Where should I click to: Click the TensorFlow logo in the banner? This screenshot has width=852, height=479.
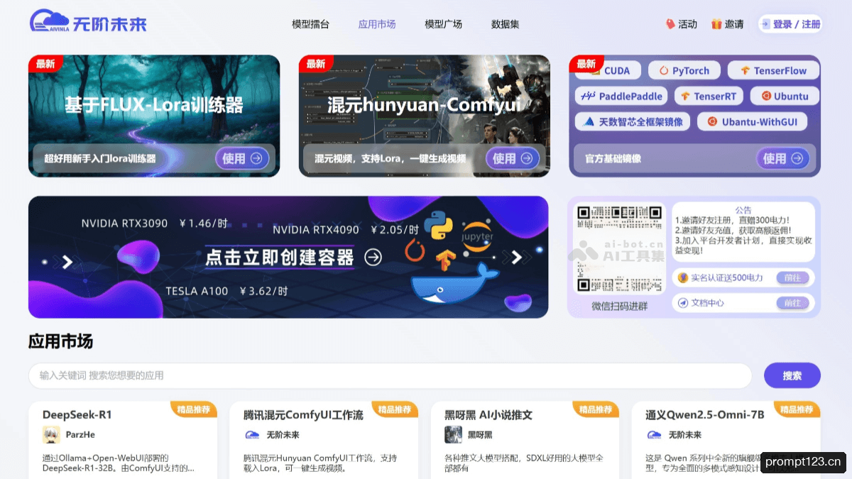[445, 260]
